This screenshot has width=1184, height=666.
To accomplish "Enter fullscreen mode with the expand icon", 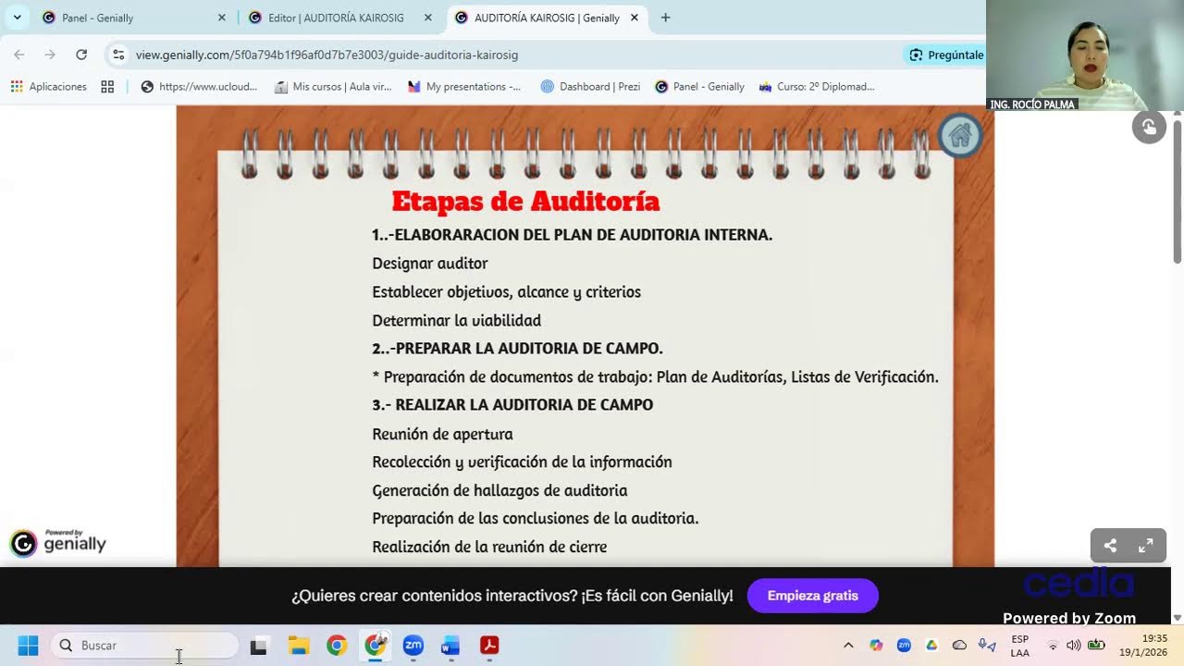I will (1145, 546).
